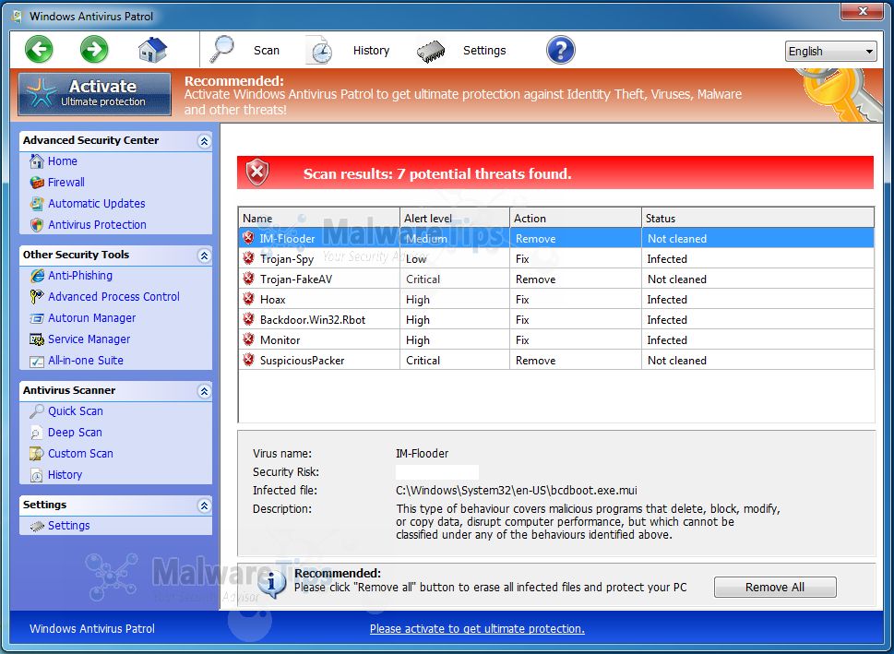Click the Firewall icon in sidebar
The image size is (894, 654).
point(37,183)
